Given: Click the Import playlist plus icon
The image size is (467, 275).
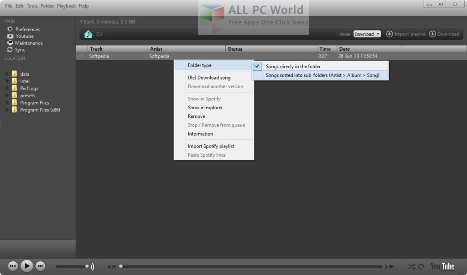Looking at the screenshot, I should tap(389, 34).
